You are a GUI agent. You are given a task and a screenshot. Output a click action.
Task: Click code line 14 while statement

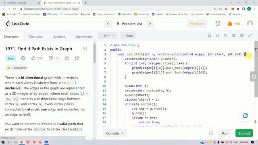pos(141,104)
